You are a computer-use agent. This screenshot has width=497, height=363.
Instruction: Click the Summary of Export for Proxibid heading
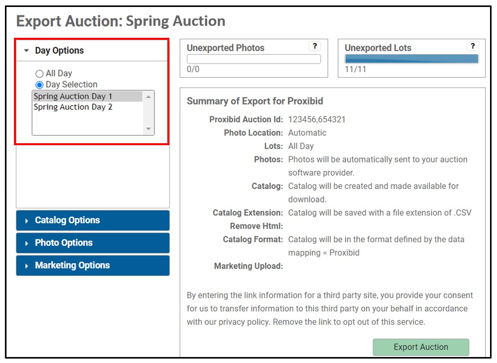click(255, 101)
